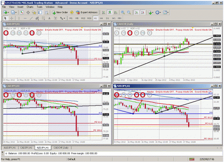
Task: Toggle Chart Shift from right border
Action: point(143,13)
